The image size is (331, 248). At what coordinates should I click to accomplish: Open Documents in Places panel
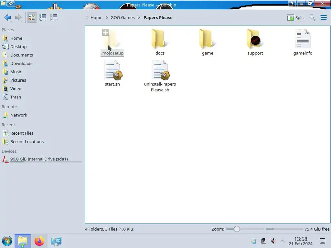(22, 55)
